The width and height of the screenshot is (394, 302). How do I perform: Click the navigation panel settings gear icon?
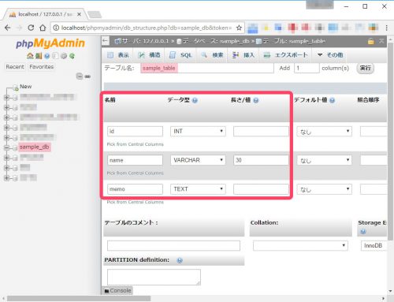[63, 56]
